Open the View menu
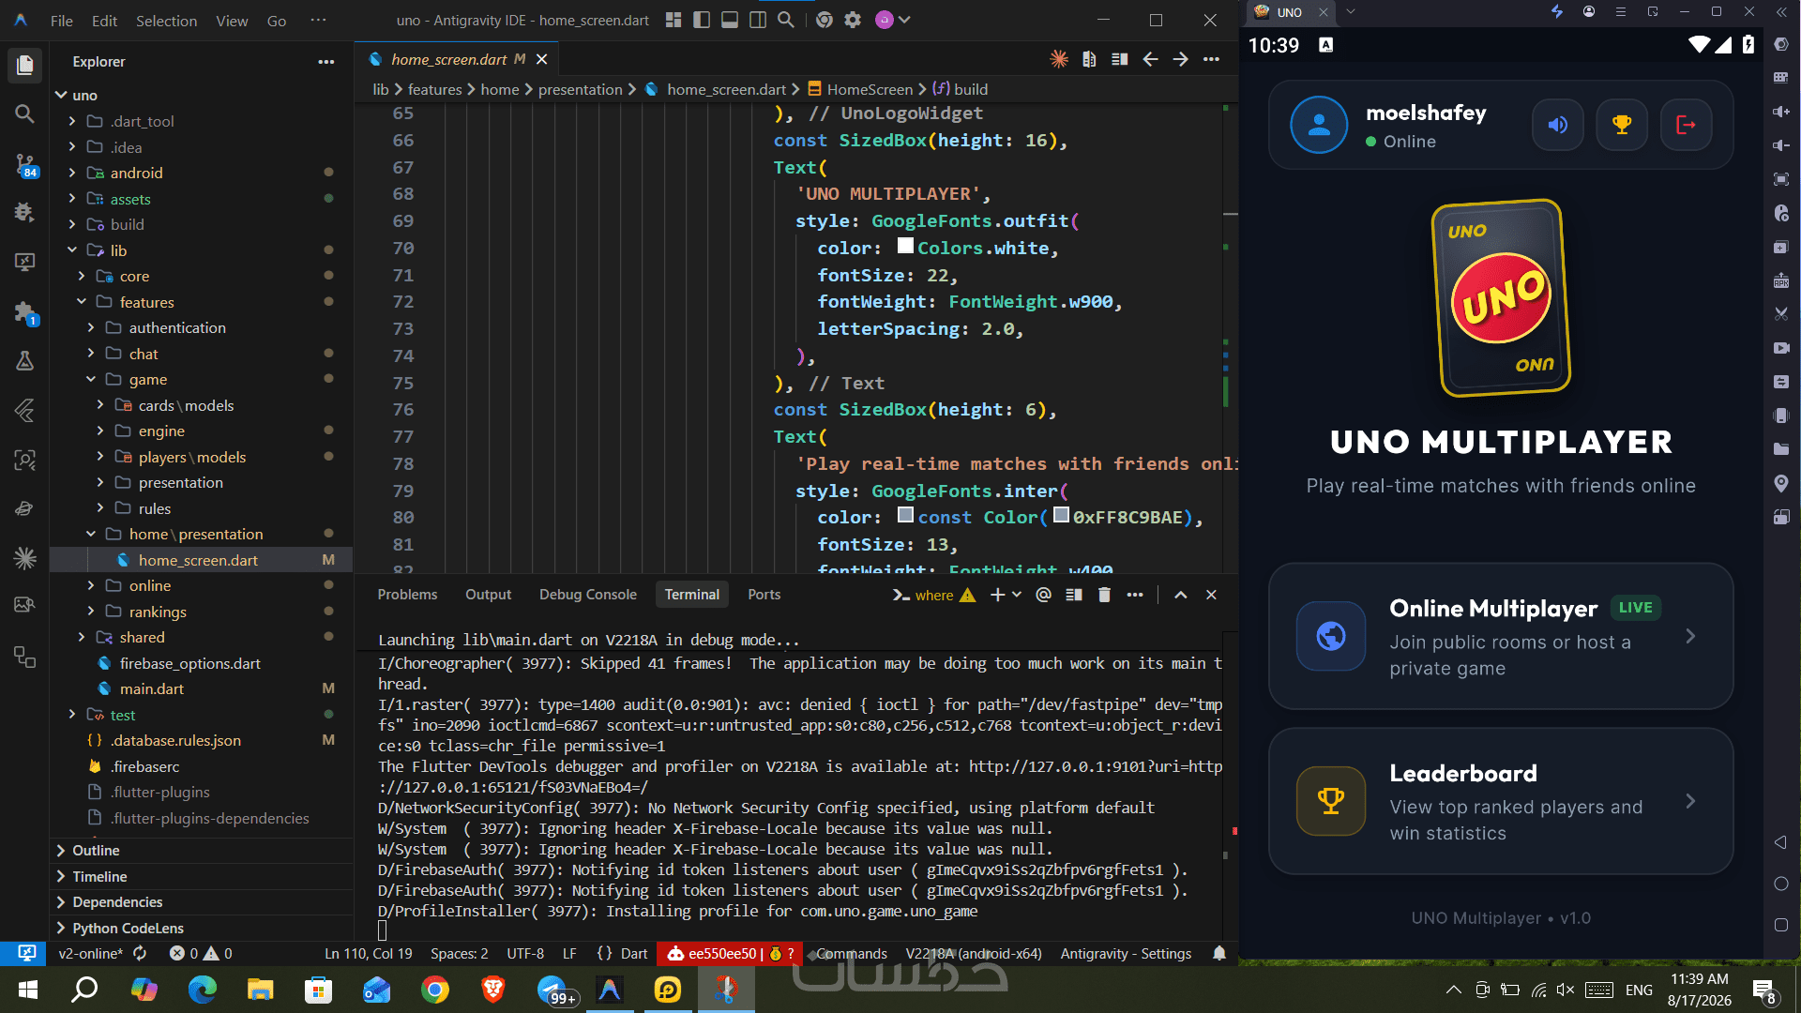The height and width of the screenshot is (1013, 1801). (232, 21)
